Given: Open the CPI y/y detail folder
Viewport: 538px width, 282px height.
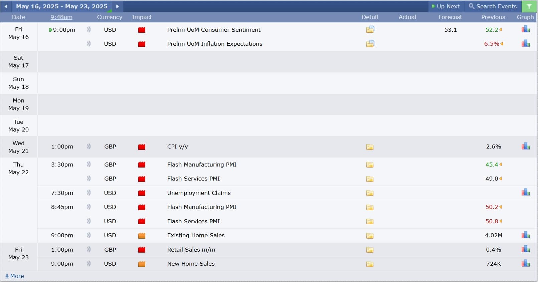Looking at the screenshot, I should coord(370,147).
